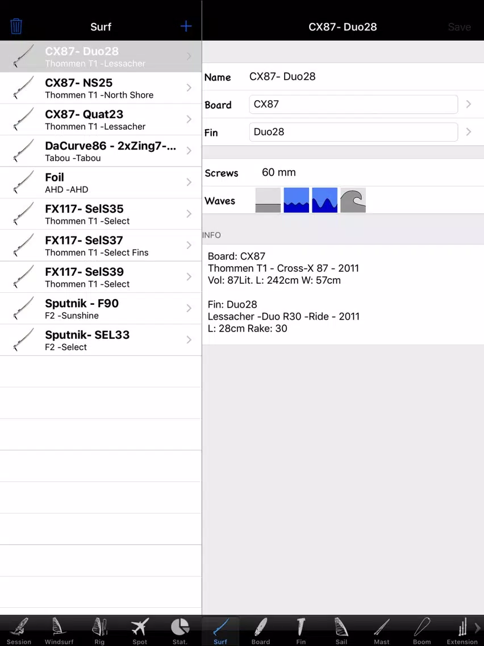This screenshot has height=646, width=484.
Task: Switch to the Rig tab
Action: 99,631
